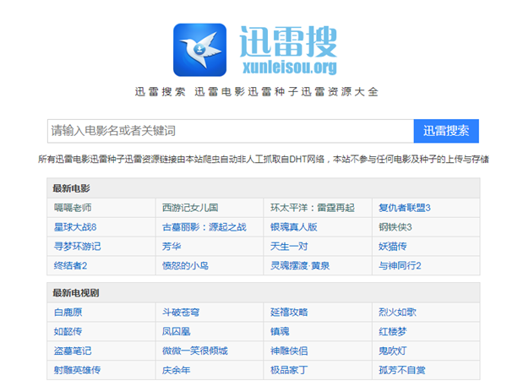Image resolution: width=507 pixels, height=386 pixels.
Task: Open the 鬼吹灯 TV series link
Action: click(x=393, y=351)
